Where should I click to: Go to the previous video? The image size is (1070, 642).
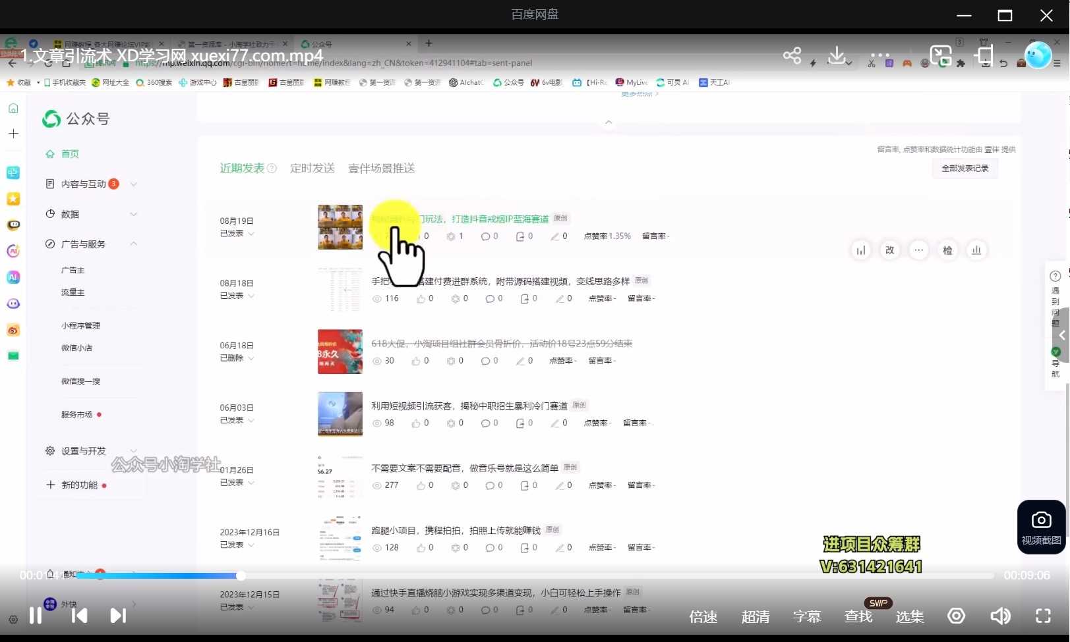(x=79, y=616)
